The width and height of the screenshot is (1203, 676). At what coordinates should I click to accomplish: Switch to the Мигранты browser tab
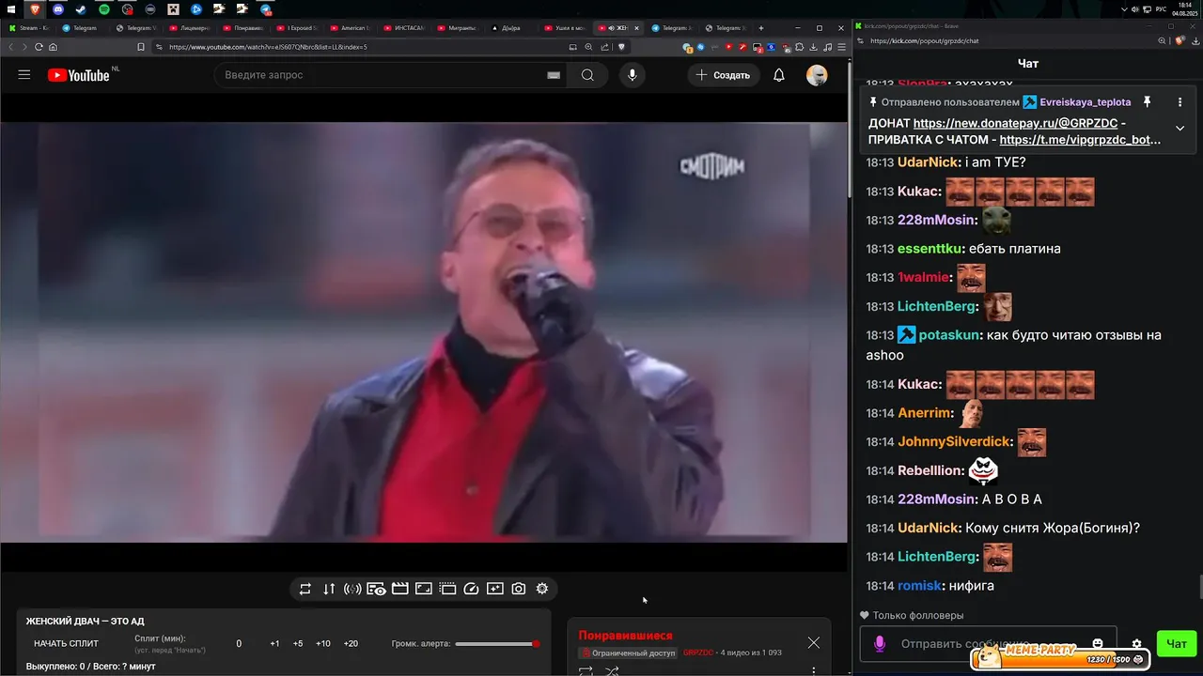[456, 28]
